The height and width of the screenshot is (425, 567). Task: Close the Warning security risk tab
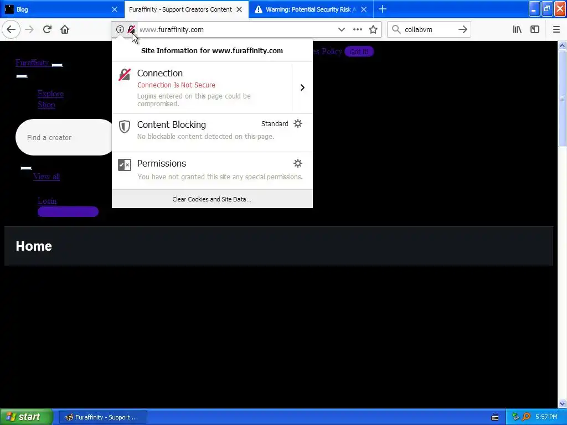click(x=364, y=9)
